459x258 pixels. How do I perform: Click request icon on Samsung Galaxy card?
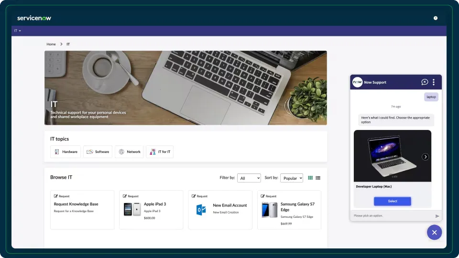[262, 196]
